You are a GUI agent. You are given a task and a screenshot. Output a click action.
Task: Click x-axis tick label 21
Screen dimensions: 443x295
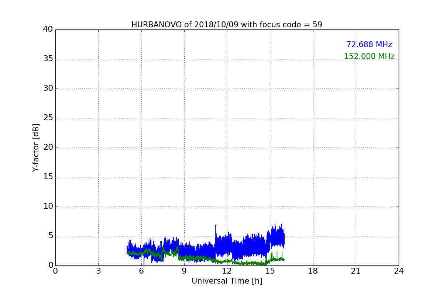(x=356, y=271)
